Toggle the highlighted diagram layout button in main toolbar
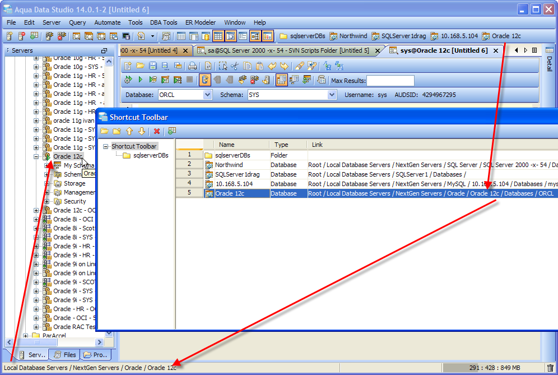 point(255,36)
